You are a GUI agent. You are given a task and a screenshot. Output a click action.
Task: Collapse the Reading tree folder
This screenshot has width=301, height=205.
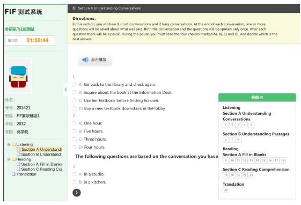coord(9,159)
